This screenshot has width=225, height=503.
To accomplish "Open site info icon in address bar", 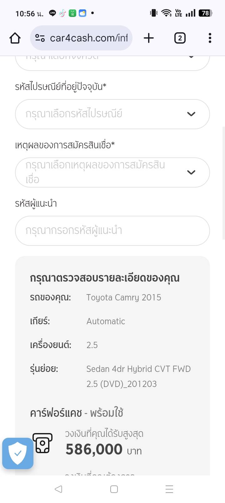I will pyautogui.click(x=40, y=38).
